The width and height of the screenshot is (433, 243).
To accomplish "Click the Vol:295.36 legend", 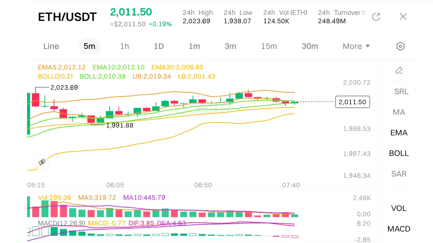I will tap(54, 197).
